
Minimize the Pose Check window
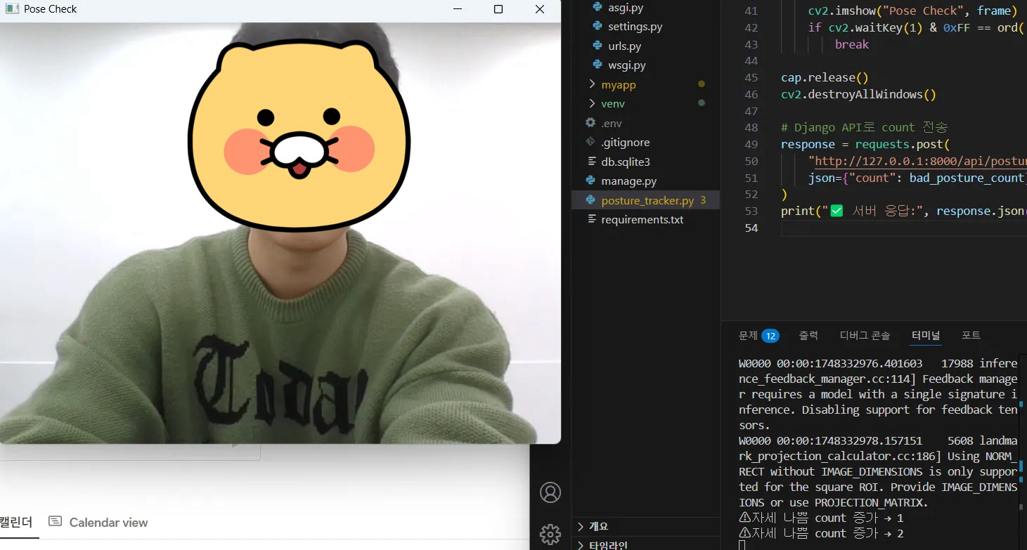click(458, 9)
